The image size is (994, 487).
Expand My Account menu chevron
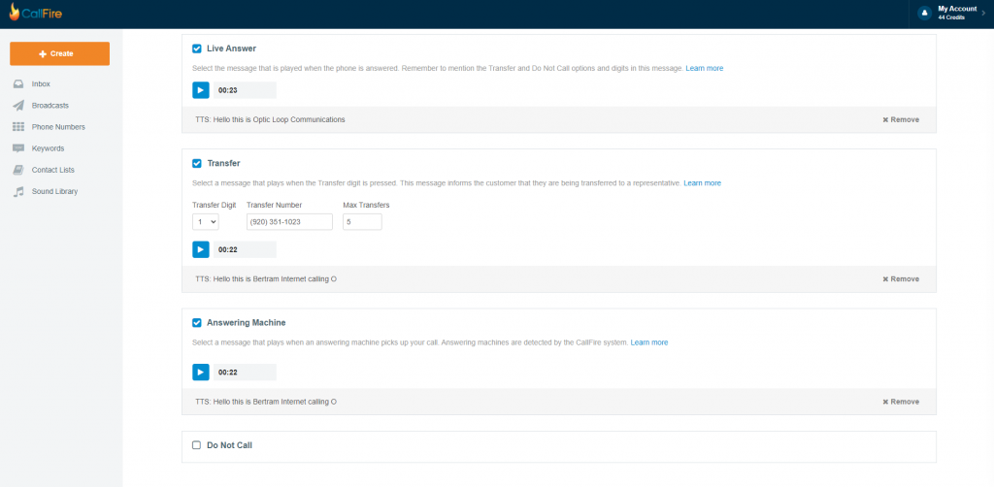coord(983,13)
